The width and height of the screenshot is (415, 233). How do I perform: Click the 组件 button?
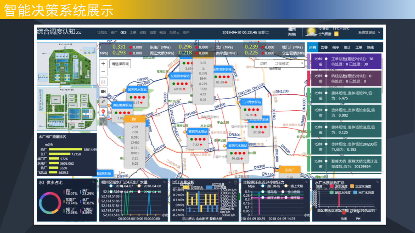click(264, 64)
